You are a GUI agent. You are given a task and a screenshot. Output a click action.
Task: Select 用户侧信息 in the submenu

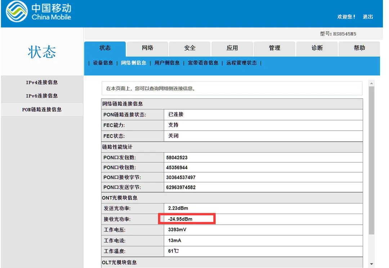pyautogui.click(x=167, y=63)
